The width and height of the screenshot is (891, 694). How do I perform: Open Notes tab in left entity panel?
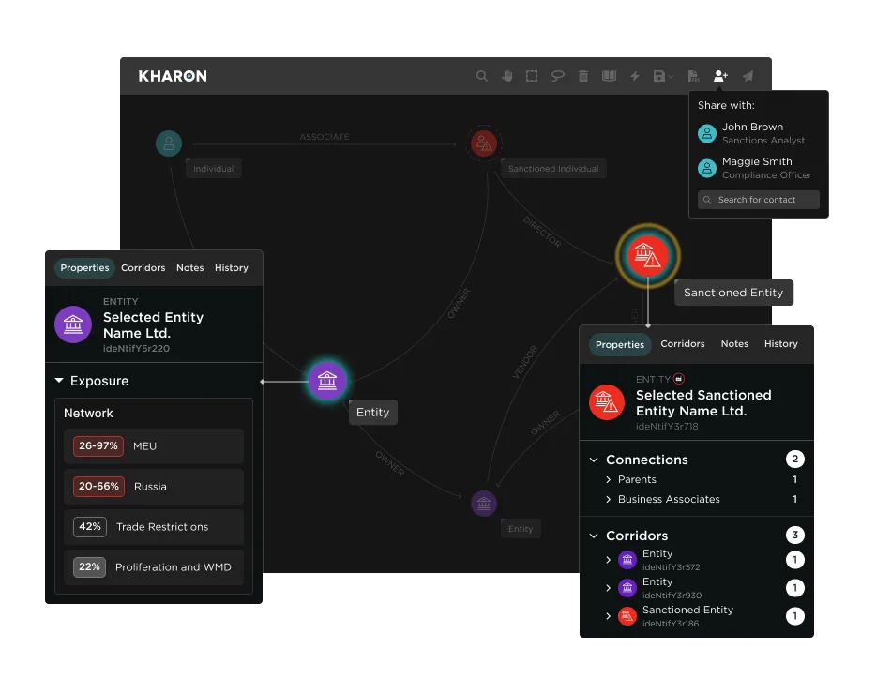(189, 267)
